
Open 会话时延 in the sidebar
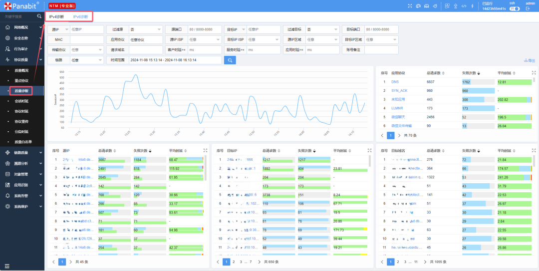click(21, 101)
